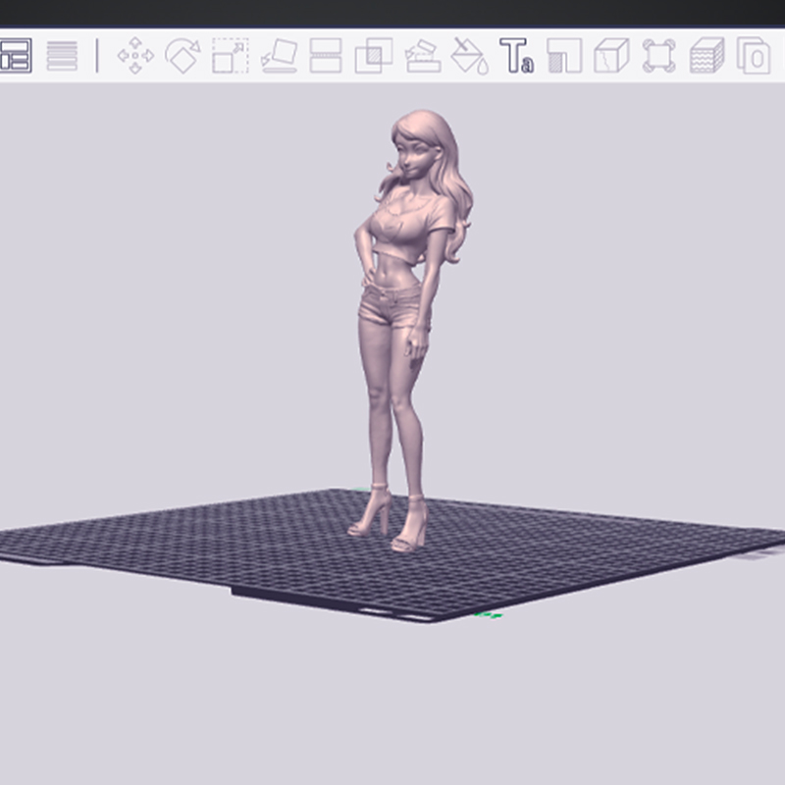The image size is (785, 785).
Task: Open the square-with-corner-handles Measure tool
Action: pos(658,56)
